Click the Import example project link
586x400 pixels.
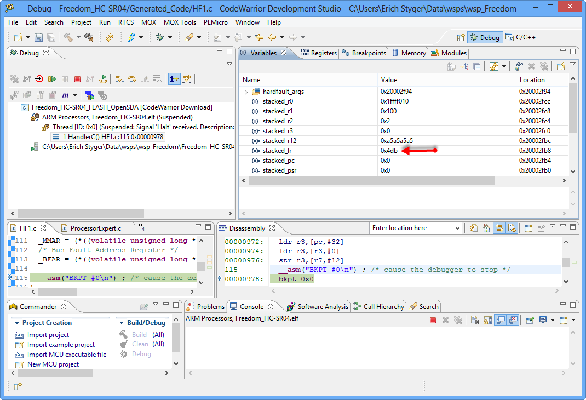61,345
